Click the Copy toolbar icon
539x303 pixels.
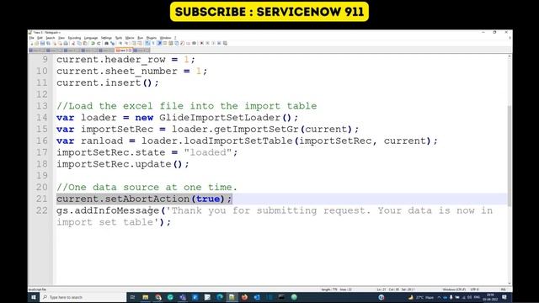79,43
